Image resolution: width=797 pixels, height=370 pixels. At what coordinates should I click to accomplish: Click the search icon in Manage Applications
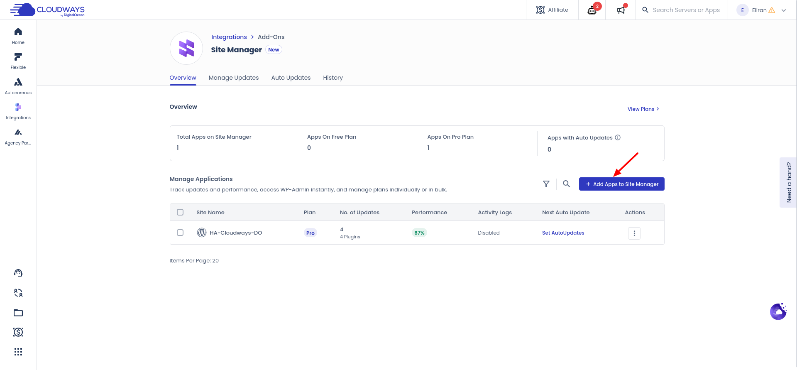click(x=566, y=184)
